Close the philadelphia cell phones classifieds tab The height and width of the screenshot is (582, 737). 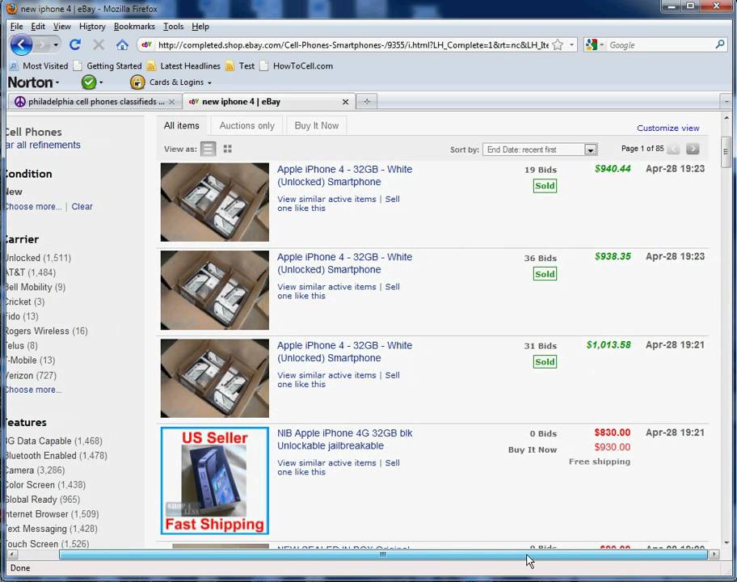[x=171, y=102]
